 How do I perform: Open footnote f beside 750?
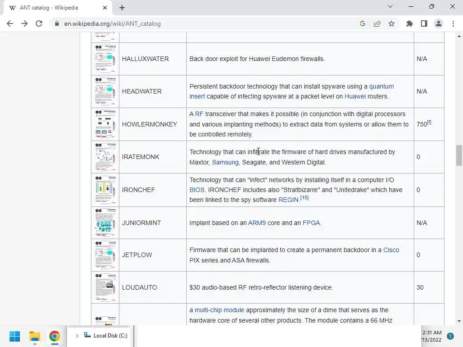click(430, 122)
